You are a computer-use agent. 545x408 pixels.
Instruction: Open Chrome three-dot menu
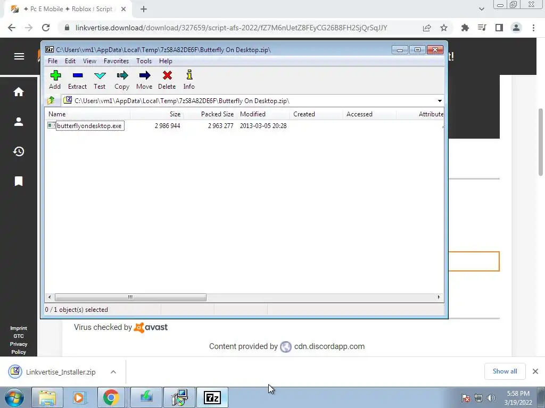[533, 28]
